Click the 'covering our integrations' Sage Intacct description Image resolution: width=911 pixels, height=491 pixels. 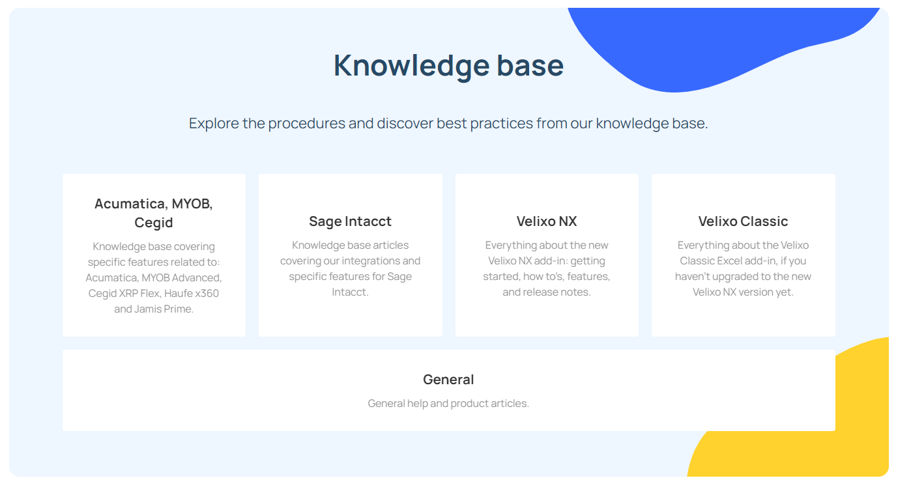point(351,269)
